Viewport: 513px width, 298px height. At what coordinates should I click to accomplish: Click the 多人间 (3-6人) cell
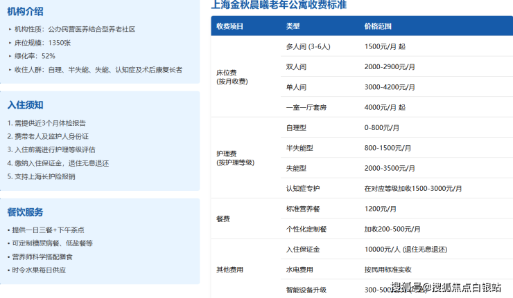click(x=308, y=47)
